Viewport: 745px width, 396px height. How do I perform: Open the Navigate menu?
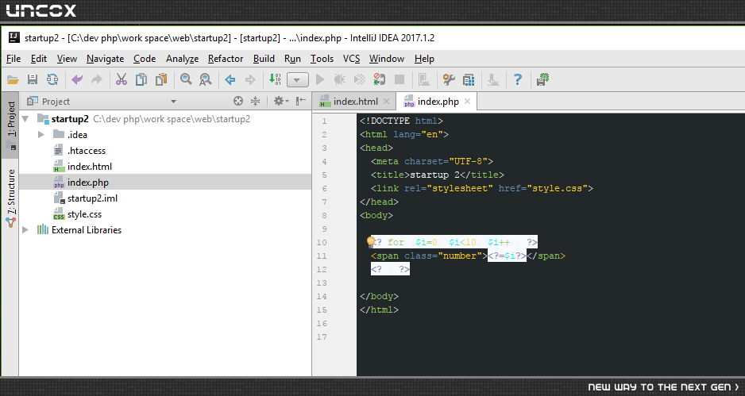[105, 59]
